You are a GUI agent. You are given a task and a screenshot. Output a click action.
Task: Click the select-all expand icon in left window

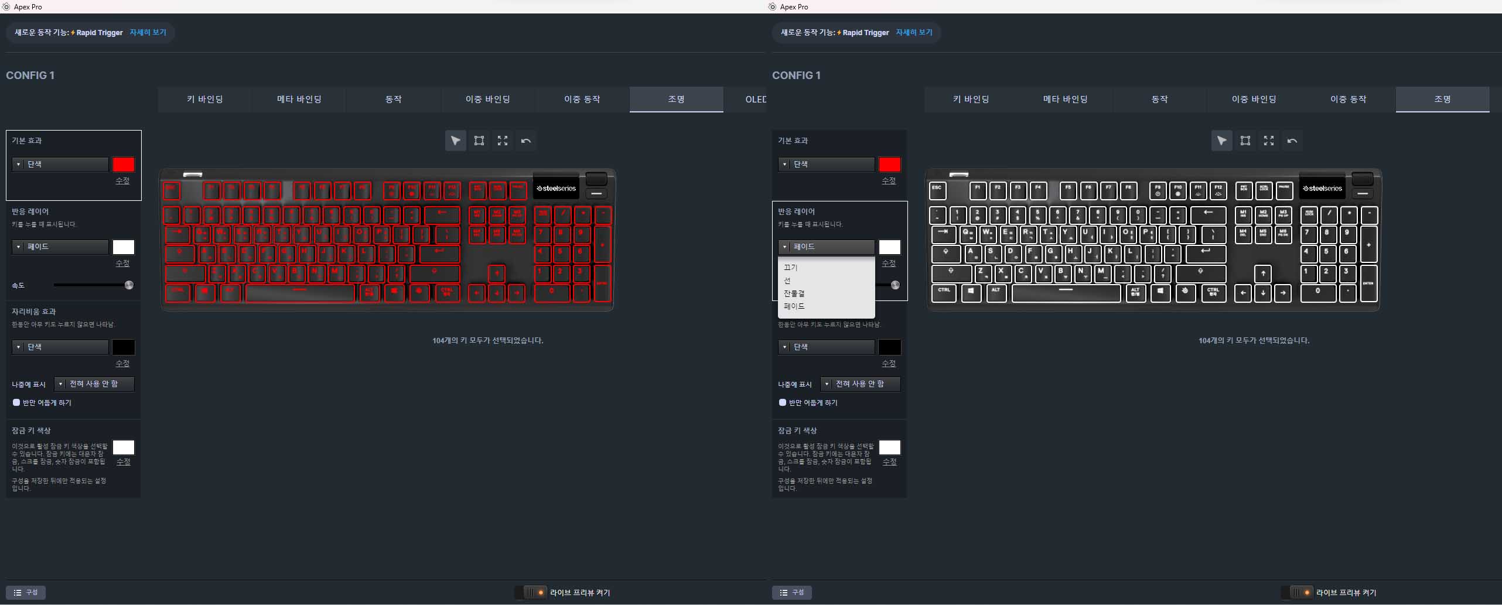pyautogui.click(x=503, y=141)
